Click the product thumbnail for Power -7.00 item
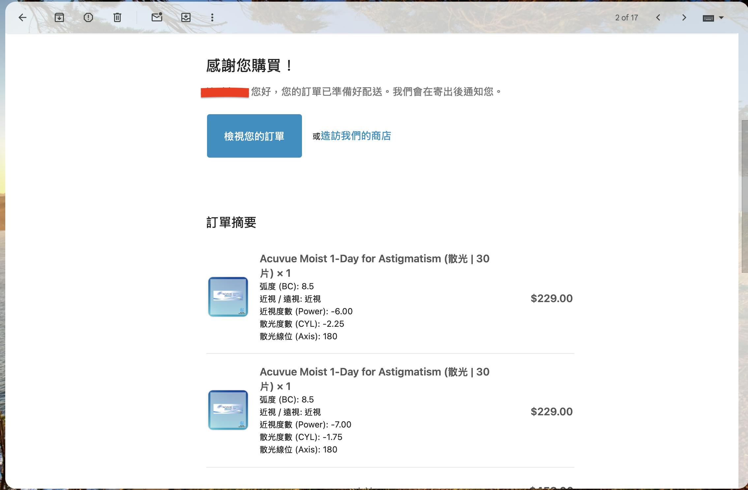The height and width of the screenshot is (490, 748). pyautogui.click(x=228, y=410)
